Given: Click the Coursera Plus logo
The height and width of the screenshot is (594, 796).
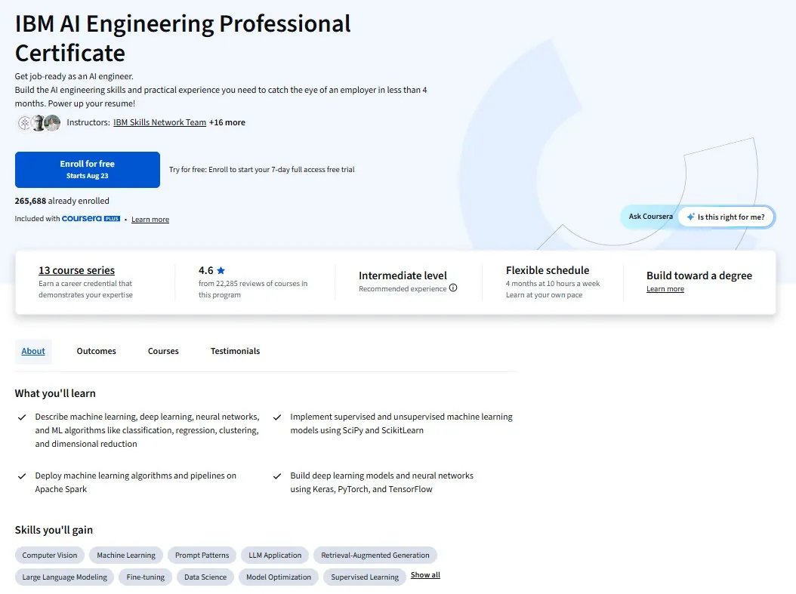Looking at the screenshot, I should [x=91, y=219].
